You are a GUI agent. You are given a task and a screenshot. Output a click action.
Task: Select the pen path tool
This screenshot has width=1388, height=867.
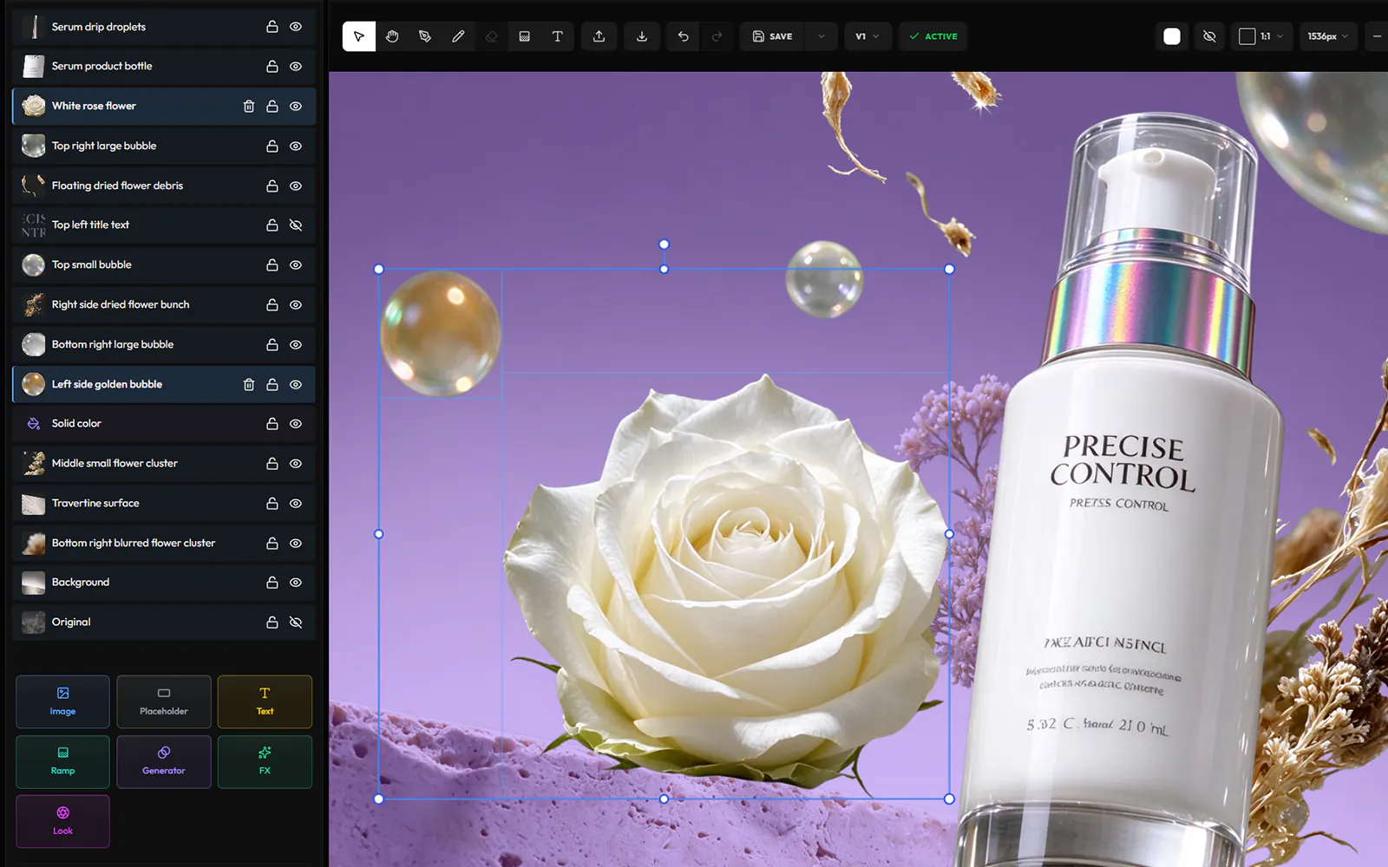425,36
